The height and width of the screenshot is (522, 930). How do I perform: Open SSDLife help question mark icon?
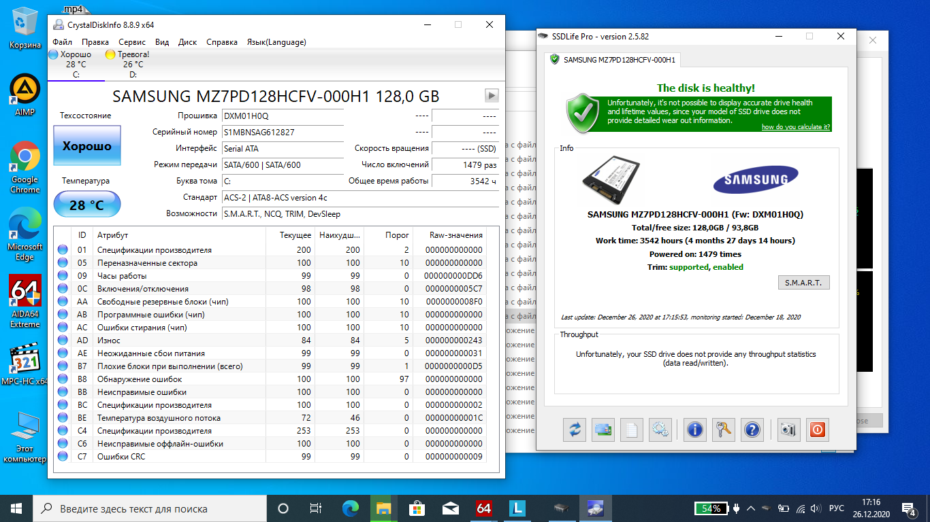tap(752, 430)
